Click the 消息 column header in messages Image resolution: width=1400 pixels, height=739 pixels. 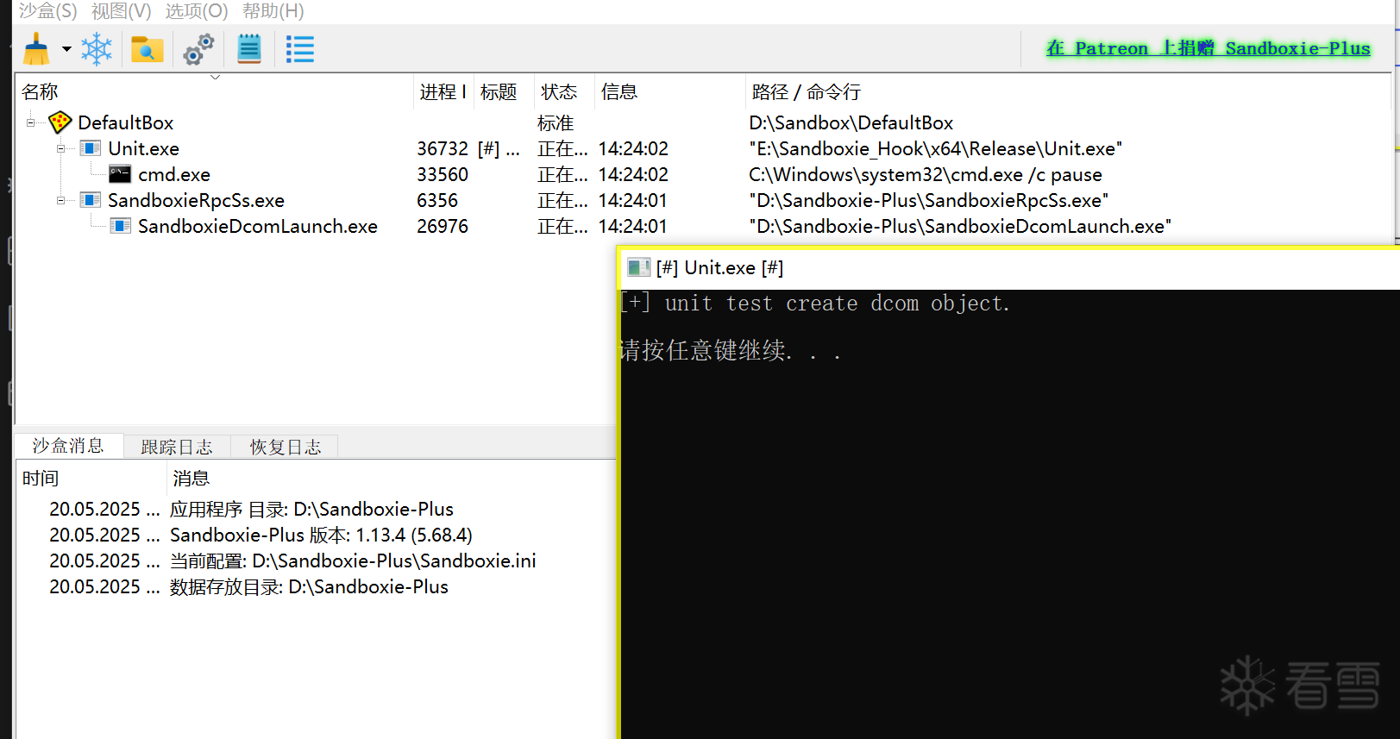(x=391, y=478)
